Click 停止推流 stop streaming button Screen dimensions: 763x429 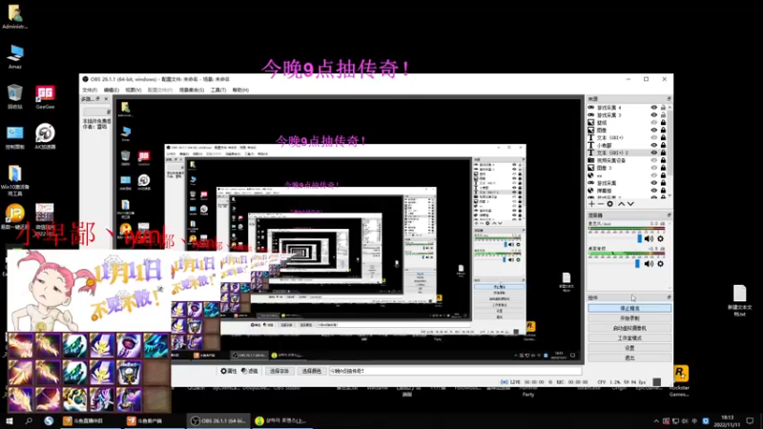click(629, 308)
